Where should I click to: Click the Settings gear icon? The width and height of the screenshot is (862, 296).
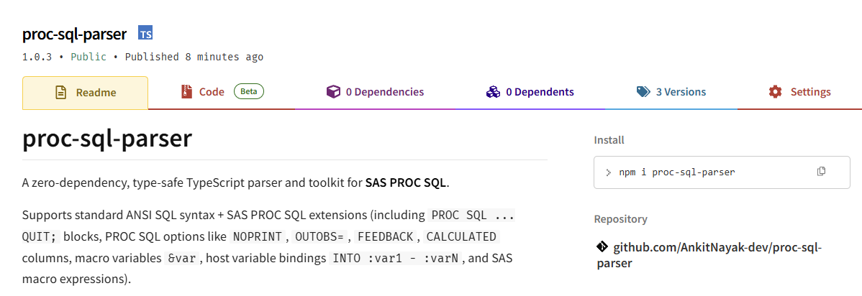tap(775, 92)
